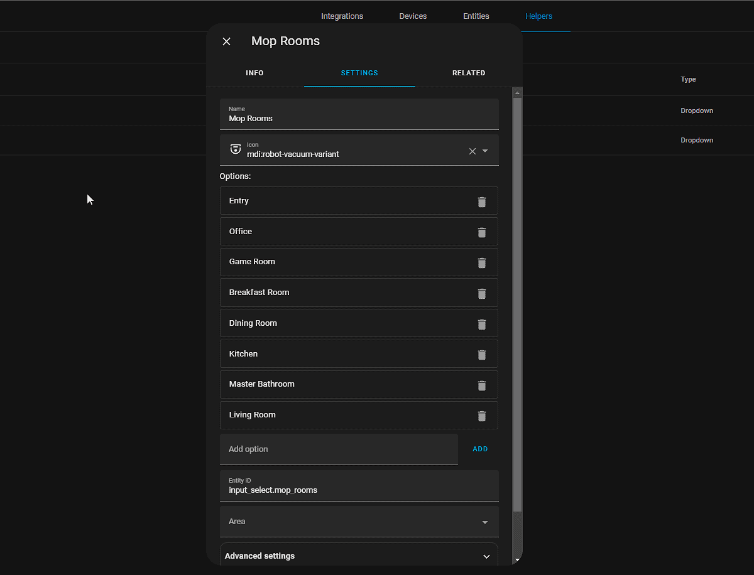
Task: Delete the Living Room option
Action: pos(482,416)
